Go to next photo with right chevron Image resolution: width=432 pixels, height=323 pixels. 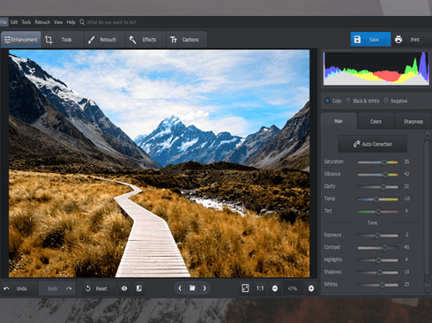205,289
